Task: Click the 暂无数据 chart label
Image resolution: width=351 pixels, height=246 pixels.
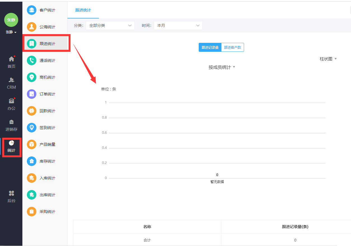Action: click(x=217, y=182)
